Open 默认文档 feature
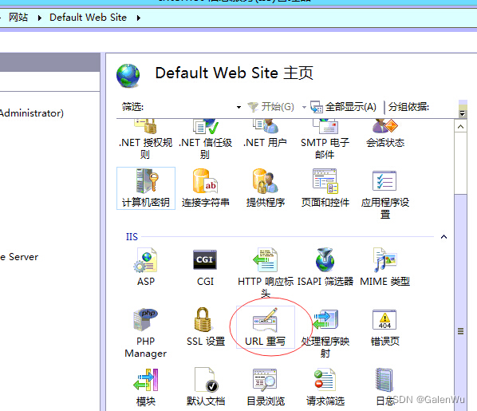The image size is (477, 411). coord(206,387)
